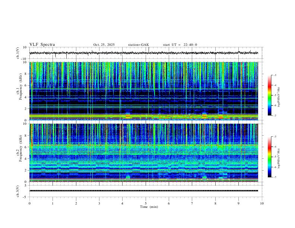Click the "5" tick on the Time axis
Screen dimensions: 295x228
point(146,203)
